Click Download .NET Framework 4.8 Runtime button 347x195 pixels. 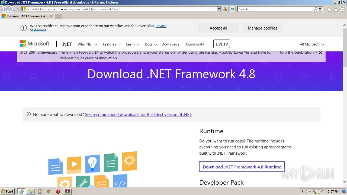(242, 167)
